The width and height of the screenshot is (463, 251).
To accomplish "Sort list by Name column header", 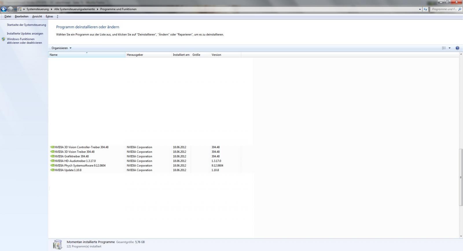I will tap(87, 55).
